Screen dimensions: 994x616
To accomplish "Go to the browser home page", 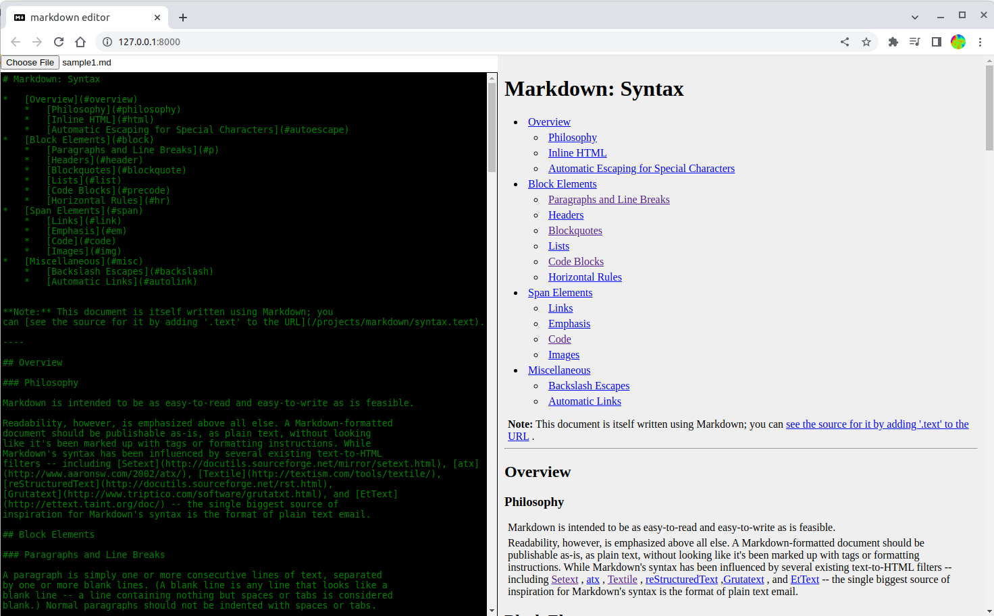I will (x=80, y=42).
